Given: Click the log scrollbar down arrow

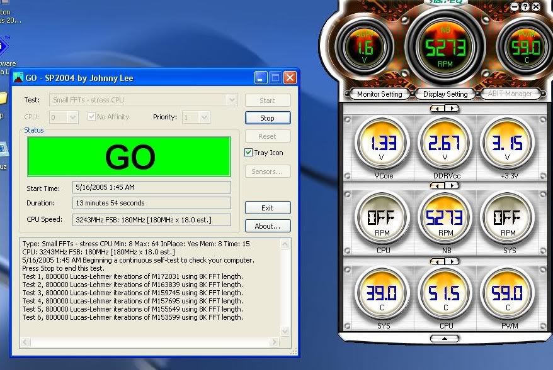Looking at the screenshot, I should click(x=285, y=331).
